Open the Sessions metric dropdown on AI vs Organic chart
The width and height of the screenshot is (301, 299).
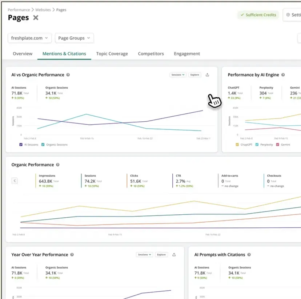coord(177,74)
